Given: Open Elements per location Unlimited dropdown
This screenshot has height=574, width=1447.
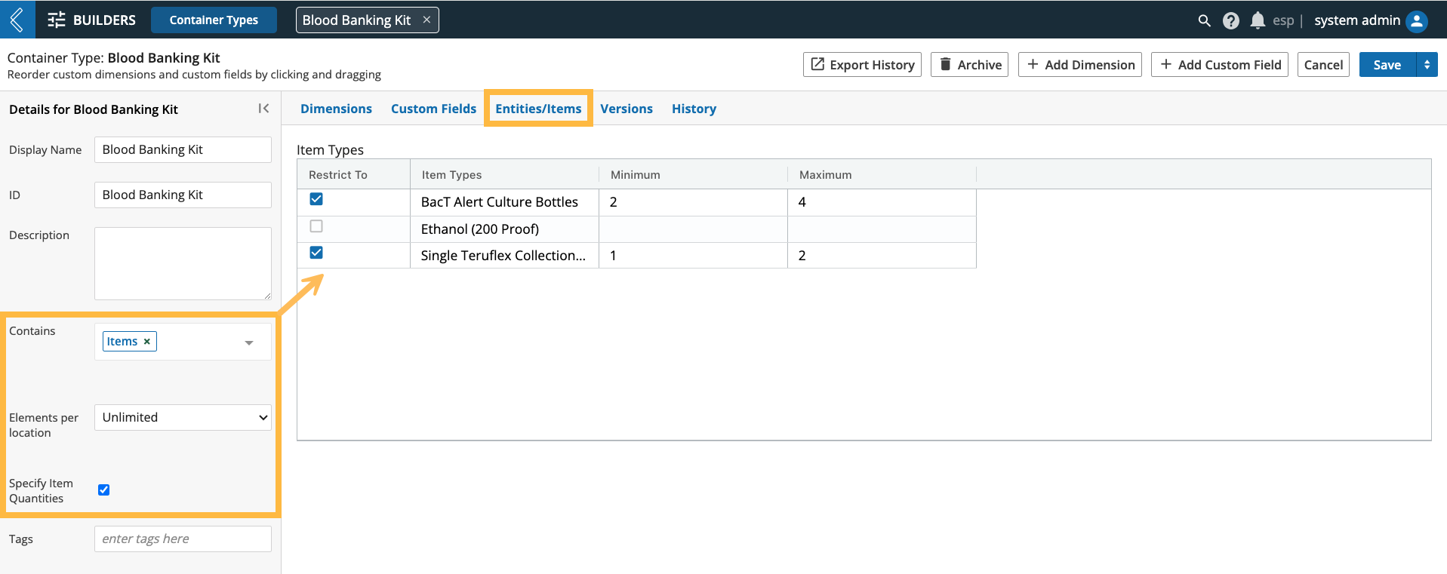Looking at the screenshot, I should click(183, 417).
